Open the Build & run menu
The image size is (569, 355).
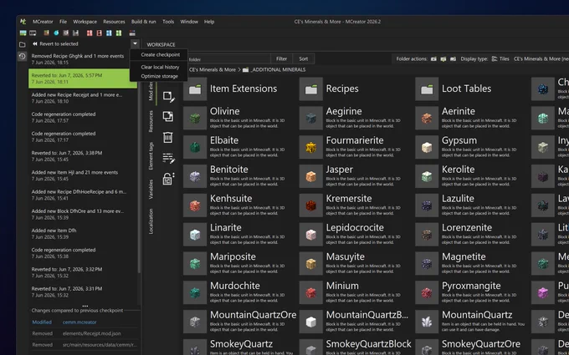(x=143, y=22)
